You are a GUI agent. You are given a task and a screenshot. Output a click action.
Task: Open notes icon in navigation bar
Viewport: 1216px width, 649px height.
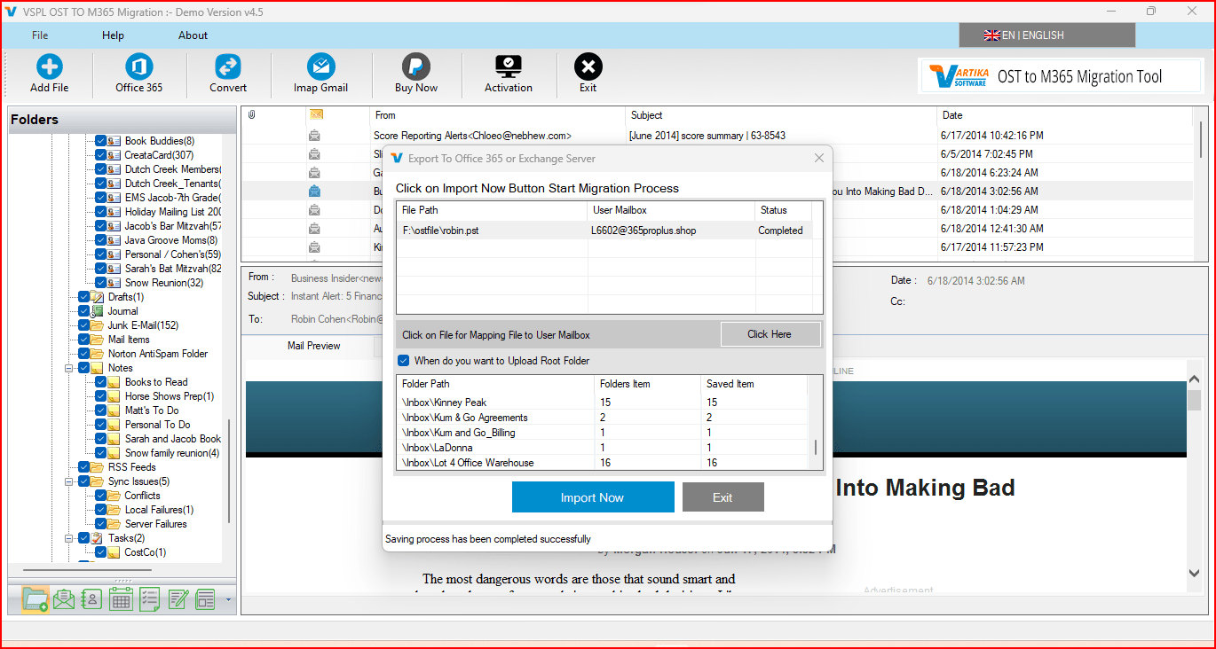point(178,599)
